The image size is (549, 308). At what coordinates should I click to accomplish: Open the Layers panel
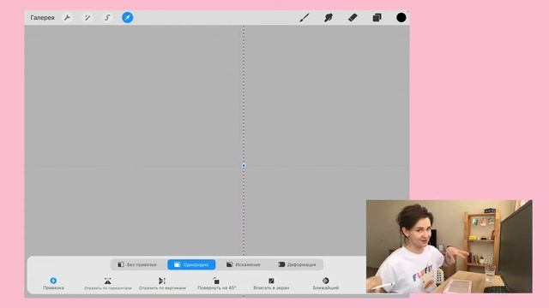(377, 17)
